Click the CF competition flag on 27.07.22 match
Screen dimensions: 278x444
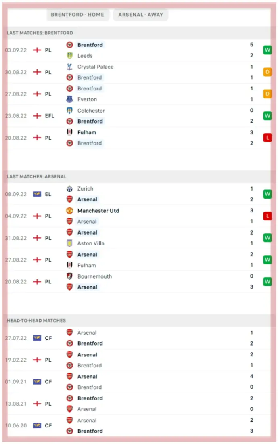pos(37,338)
